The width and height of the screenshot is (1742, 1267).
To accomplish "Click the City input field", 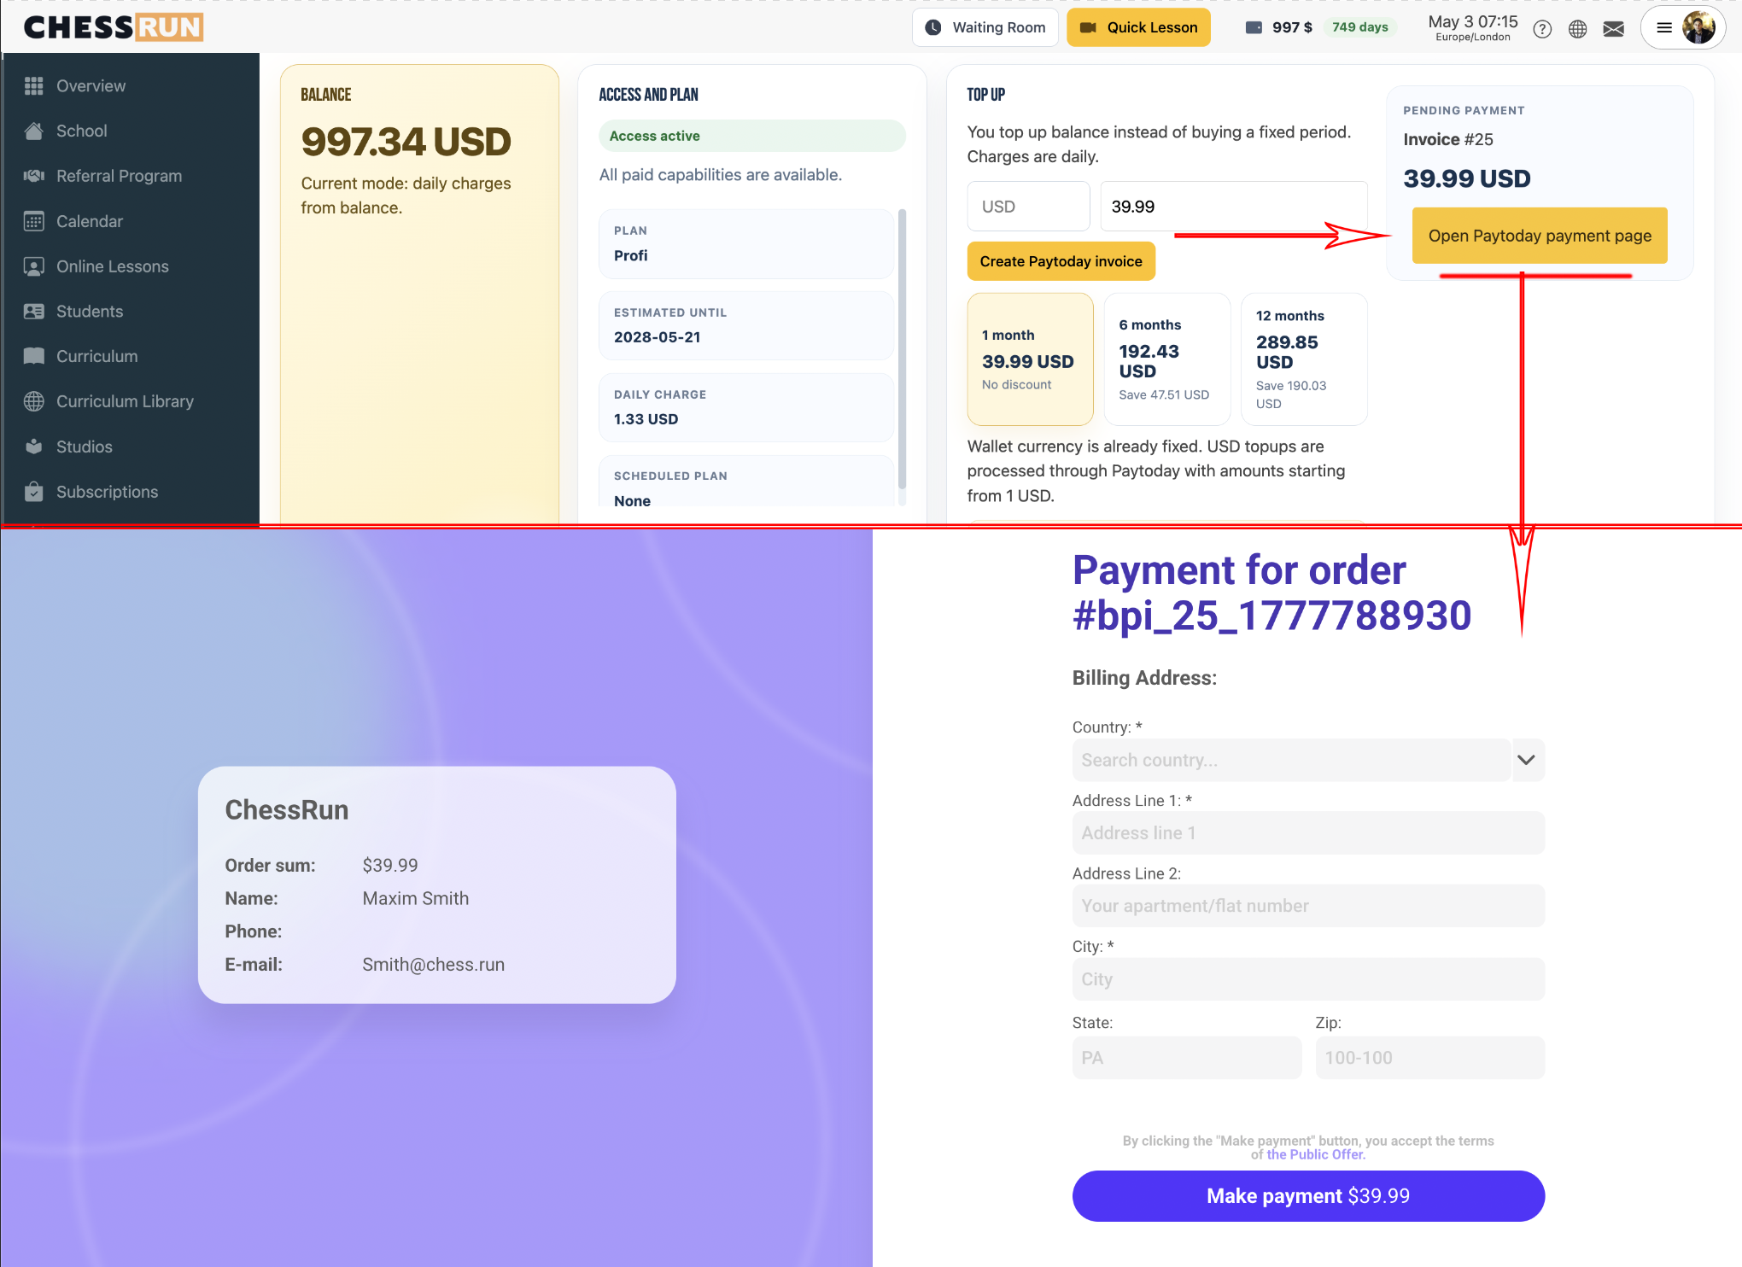I will pyautogui.click(x=1308, y=979).
